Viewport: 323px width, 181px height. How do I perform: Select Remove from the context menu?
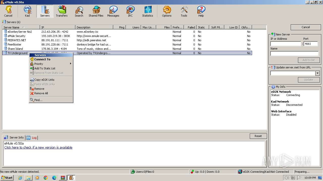51,89
